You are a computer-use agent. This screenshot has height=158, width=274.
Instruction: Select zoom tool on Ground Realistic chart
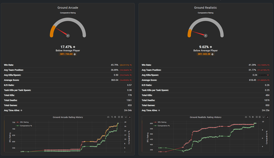pyautogui.click(x=250, y=117)
